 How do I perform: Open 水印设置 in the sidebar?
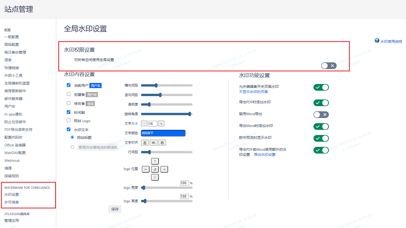12,195
